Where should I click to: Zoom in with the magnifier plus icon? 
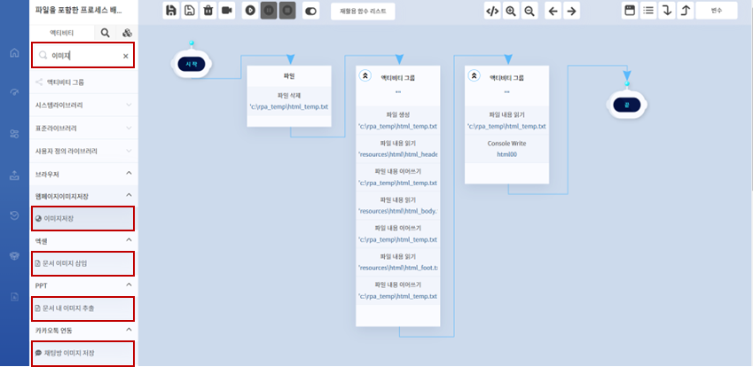point(511,11)
